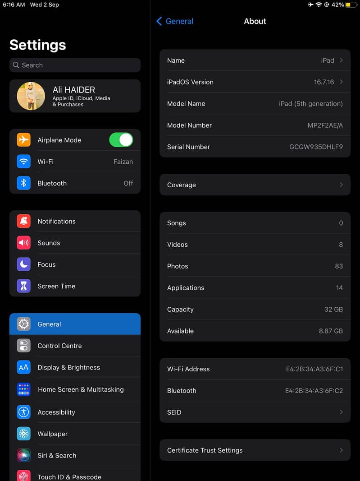Go back to General settings
360x481 pixels.
tap(175, 21)
